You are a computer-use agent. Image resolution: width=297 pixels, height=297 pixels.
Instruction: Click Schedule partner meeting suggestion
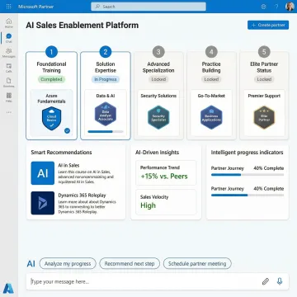[197, 263]
